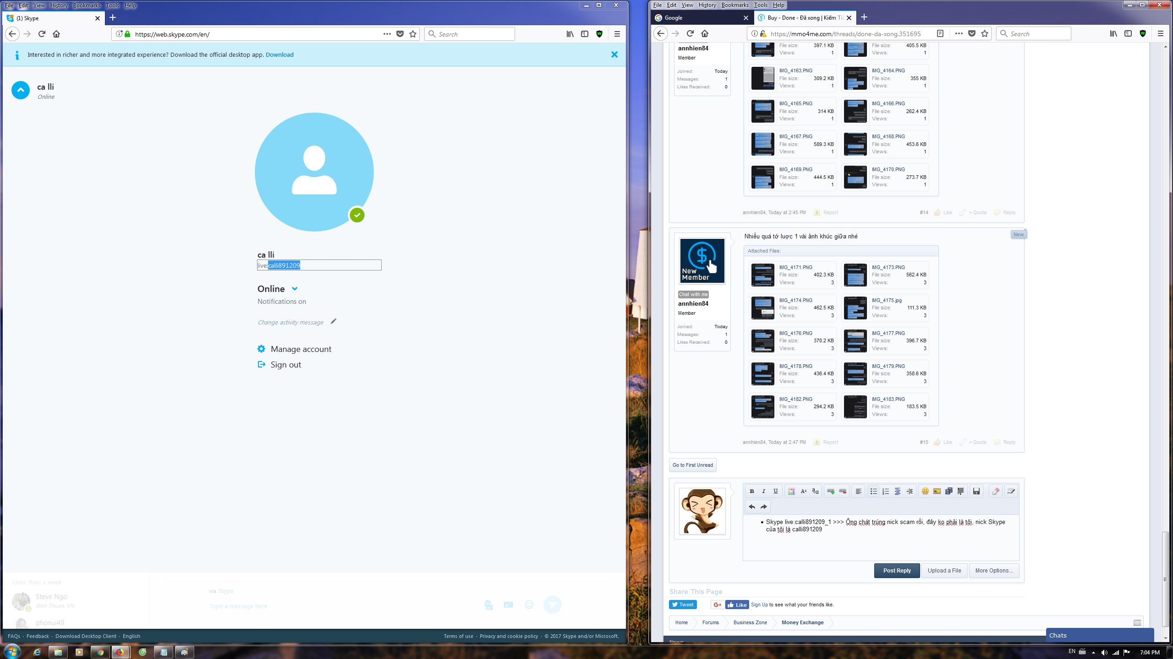The height and width of the screenshot is (659, 1173).
Task: Open Bookmarks menu in Skype window
Action: tap(87, 5)
